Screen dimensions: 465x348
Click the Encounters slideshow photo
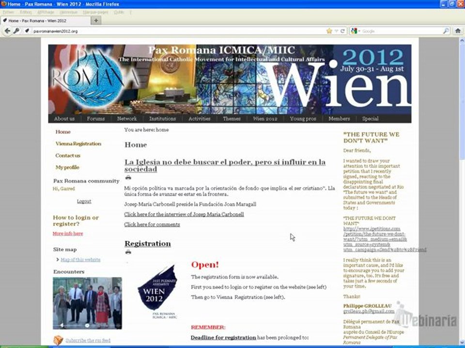87,303
